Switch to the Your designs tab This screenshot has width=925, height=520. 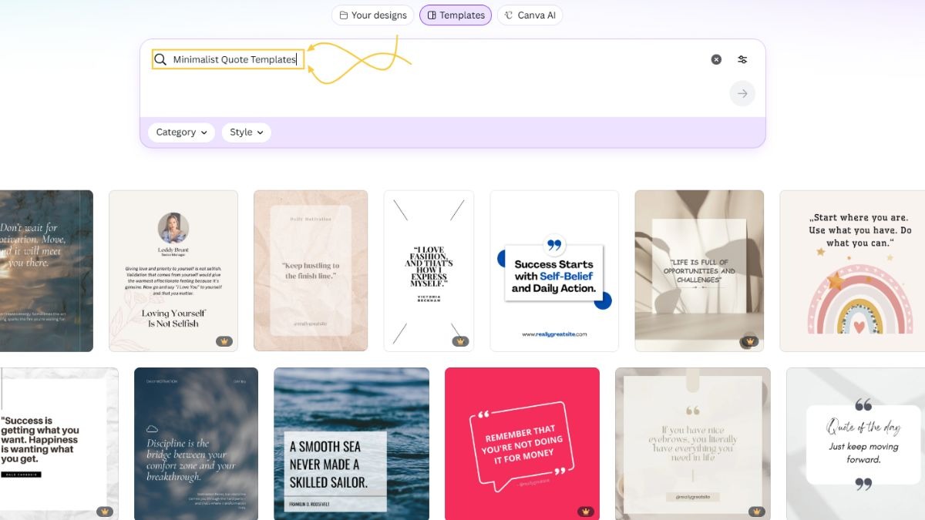pyautogui.click(x=372, y=15)
